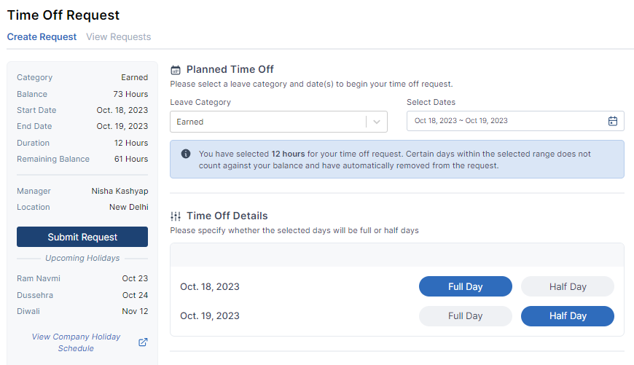Viewport: 634px width, 365px height.
Task: Select Half Day for Oct. 18, 2023
Action: (568, 286)
